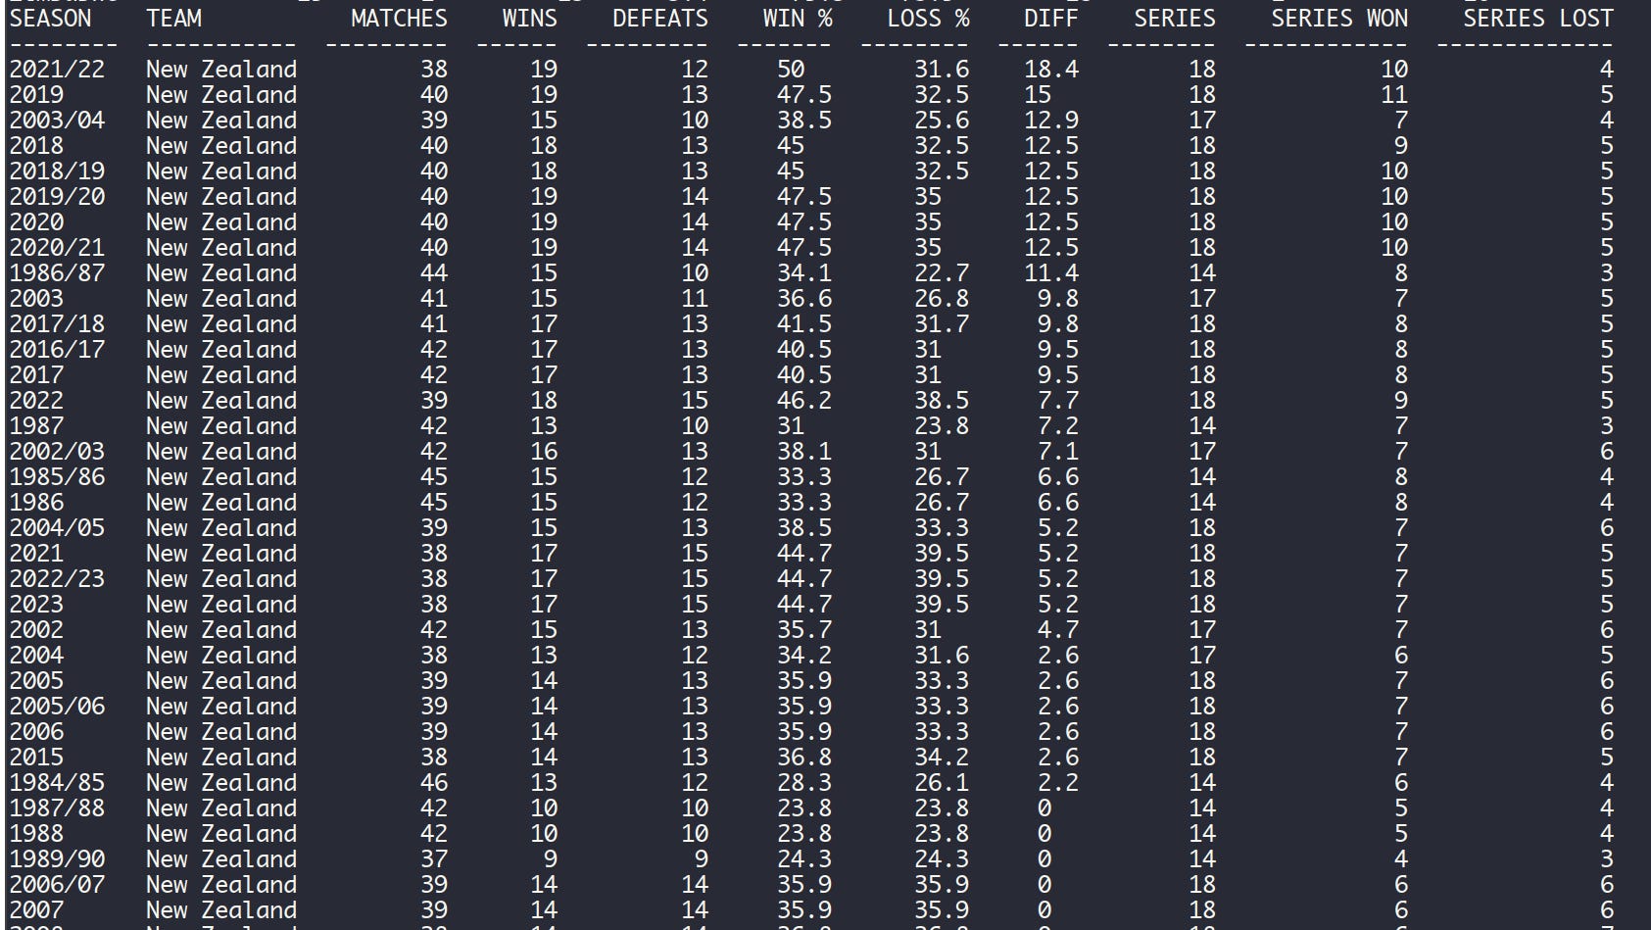Select the 2022/23 season cell
Image resolution: width=1651 pixels, height=930 pixels.
[57, 579]
